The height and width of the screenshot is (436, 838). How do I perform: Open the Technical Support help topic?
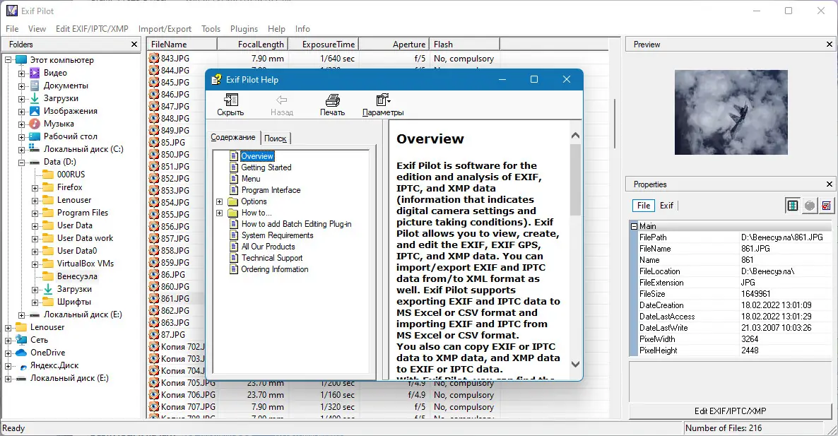271,258
